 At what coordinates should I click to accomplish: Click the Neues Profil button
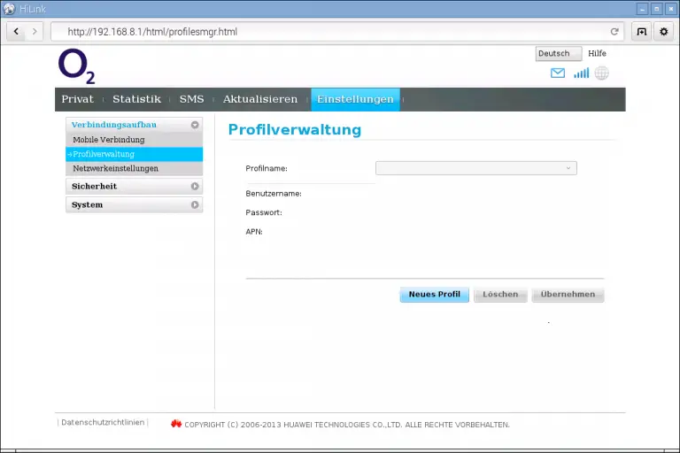click(434, 295)
